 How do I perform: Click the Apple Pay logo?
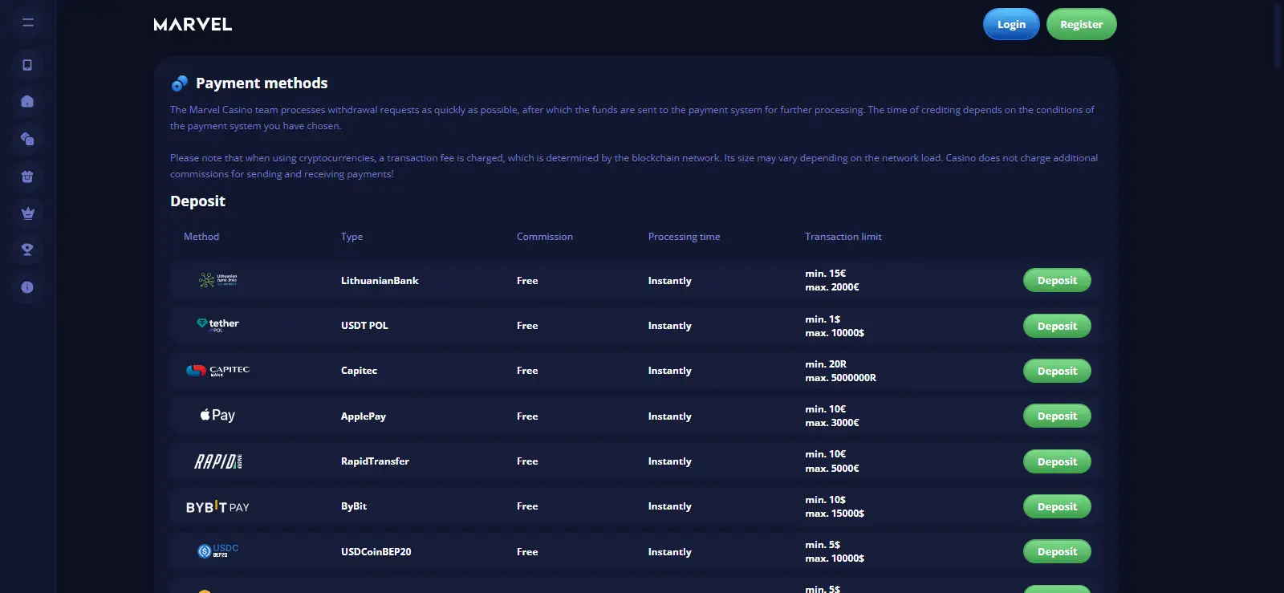pos(217,415)
